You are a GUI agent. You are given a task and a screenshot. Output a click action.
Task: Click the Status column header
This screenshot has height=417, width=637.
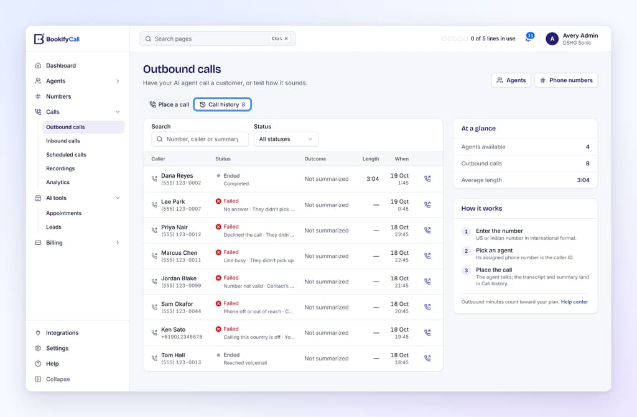[x=223, y=158]
